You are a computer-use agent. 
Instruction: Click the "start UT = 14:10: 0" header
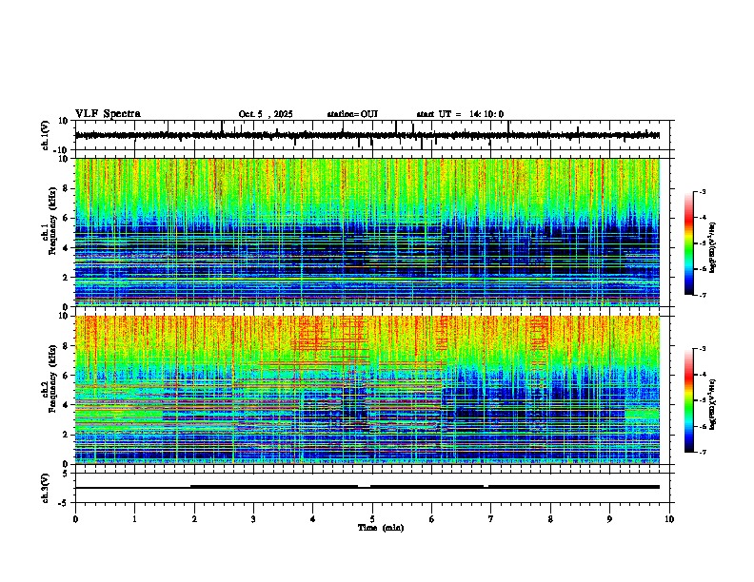pyautogui.click(x=460, y=114)
